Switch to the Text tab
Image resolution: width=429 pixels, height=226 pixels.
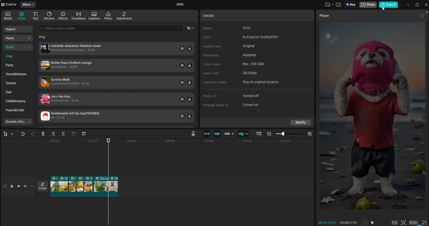pos(35,16)
